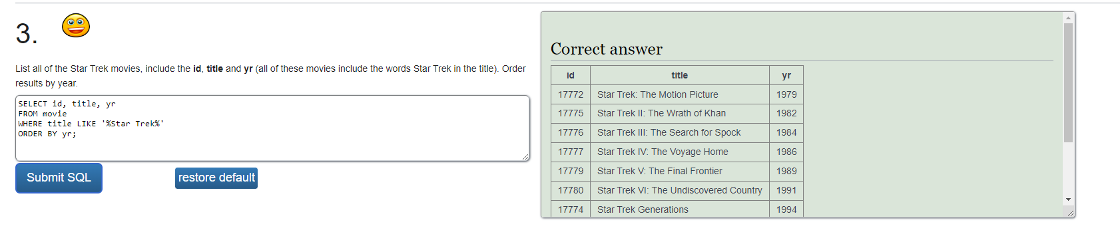Click the scroll-down arrow in answer panel
1120x252 pixels.
tap(1068, 199)
